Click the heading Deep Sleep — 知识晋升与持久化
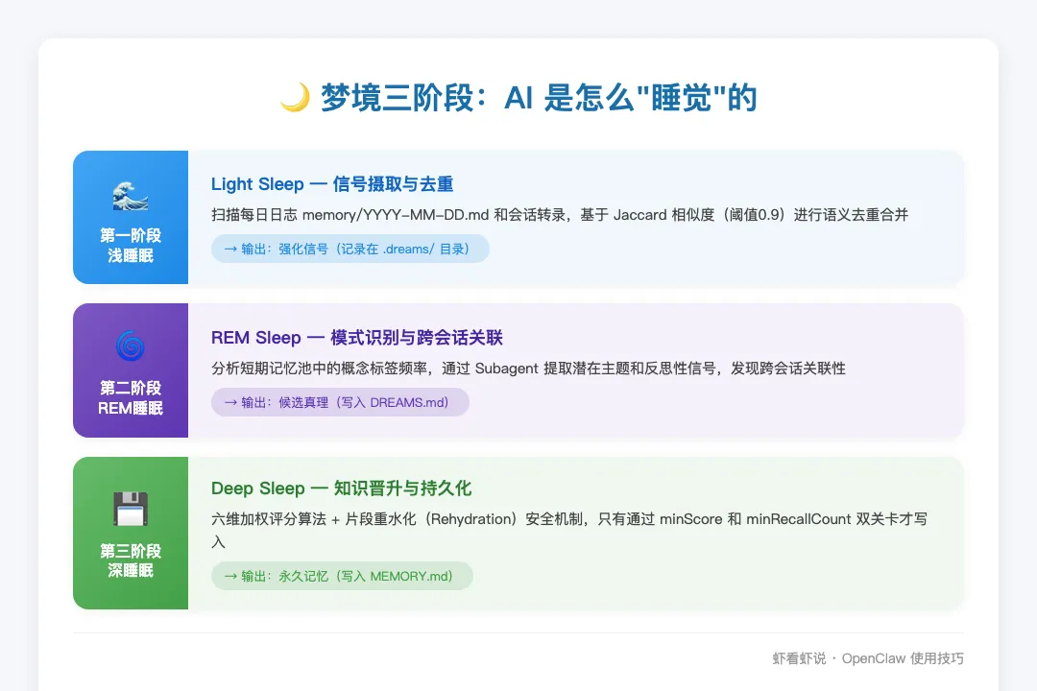 click(341, 488)
